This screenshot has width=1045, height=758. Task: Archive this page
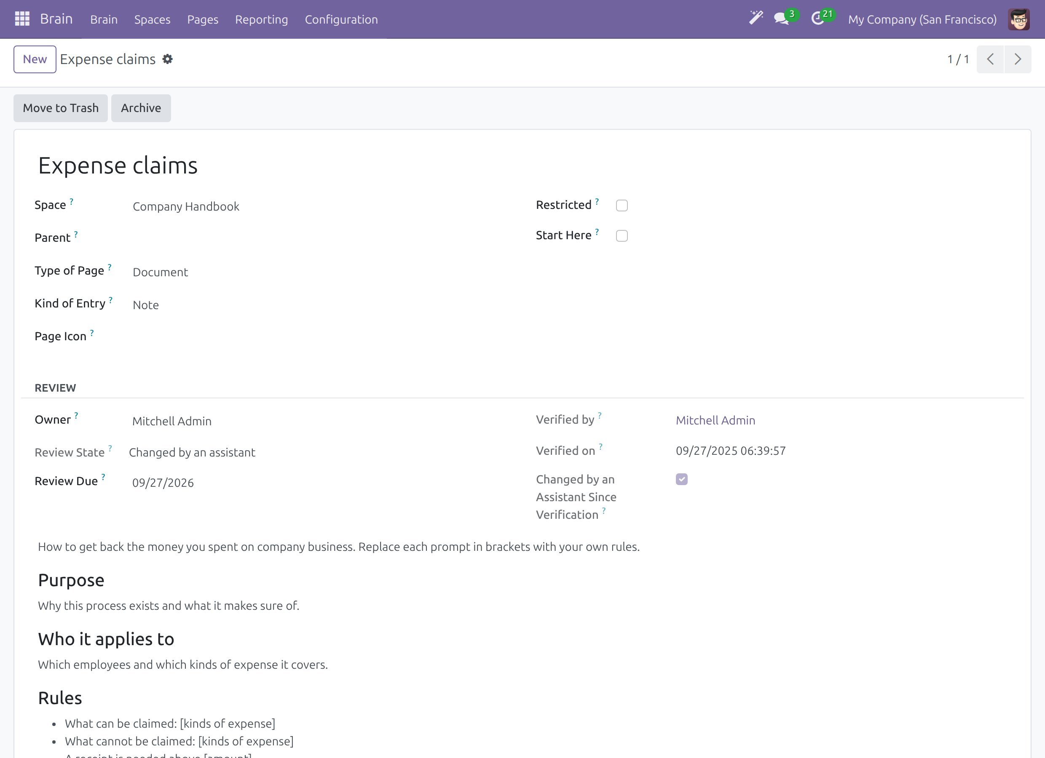tap(141, 108)
